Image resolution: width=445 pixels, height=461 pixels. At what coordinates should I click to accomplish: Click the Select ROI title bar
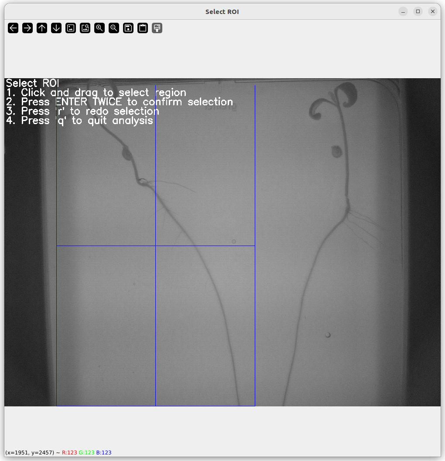coord(222,12)
